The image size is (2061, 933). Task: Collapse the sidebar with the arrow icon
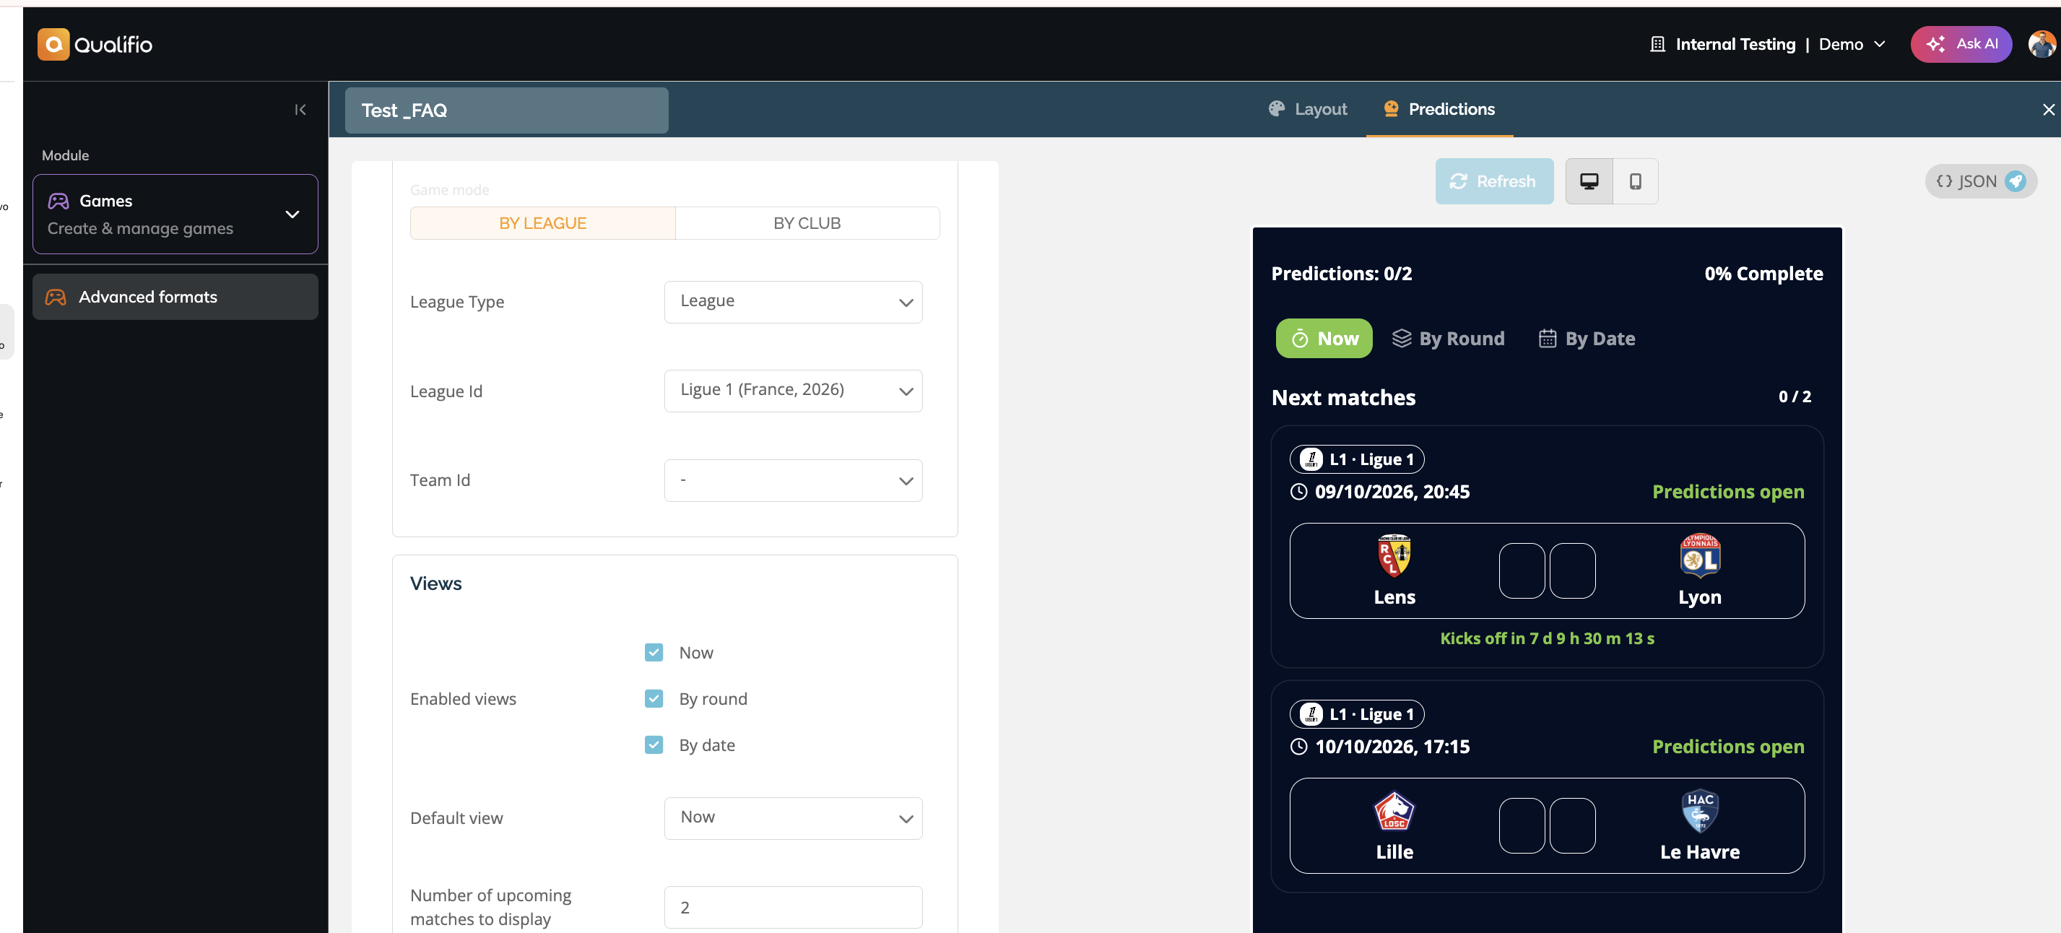pyautogui.click(x=300, y=110)
